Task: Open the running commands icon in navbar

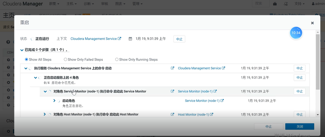Action: [x=286, y=4]
